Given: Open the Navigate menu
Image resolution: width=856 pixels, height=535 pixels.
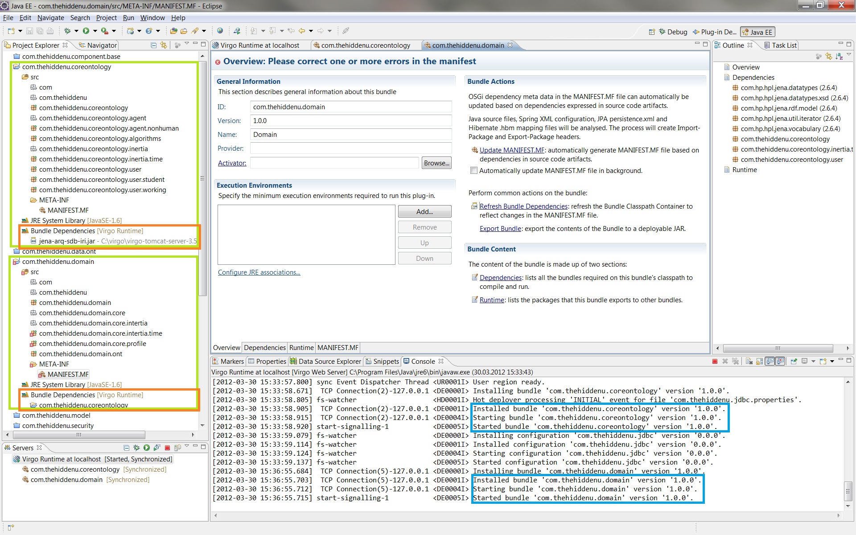Looking at the screenshot, I should click(x=50, y=18).
